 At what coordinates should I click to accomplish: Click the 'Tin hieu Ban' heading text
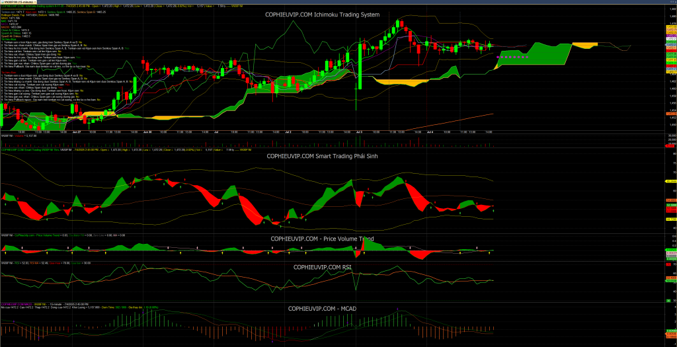click(x=9, y=73)
